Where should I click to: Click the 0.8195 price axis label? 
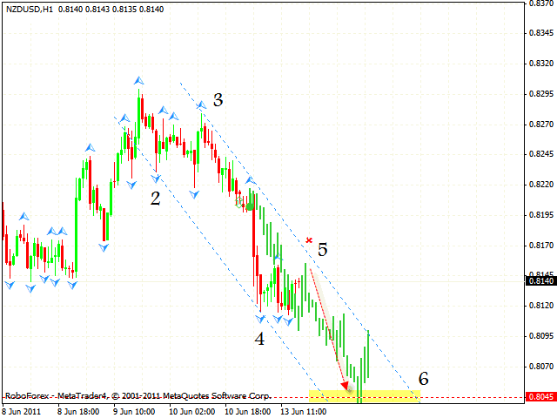[x=541, y=215]
